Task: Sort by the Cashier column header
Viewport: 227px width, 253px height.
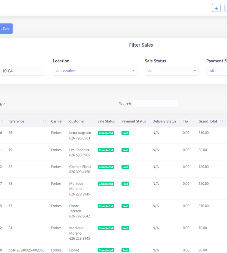Action: (57, 121)
